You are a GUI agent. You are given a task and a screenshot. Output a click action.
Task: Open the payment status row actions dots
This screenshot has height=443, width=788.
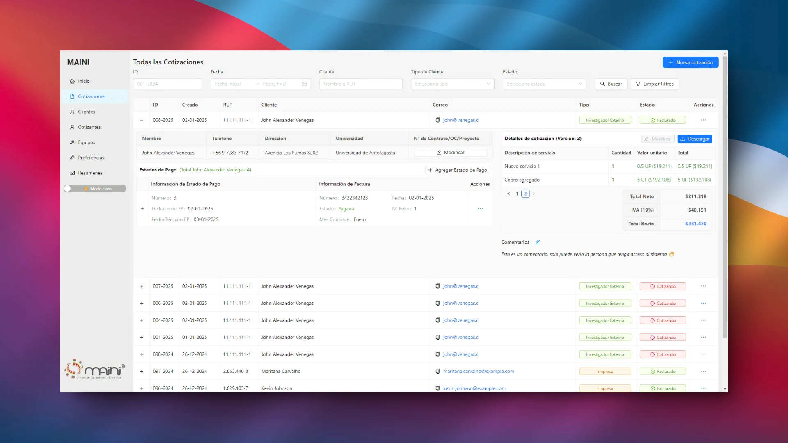pyautogui.click(x=480, y=209)
